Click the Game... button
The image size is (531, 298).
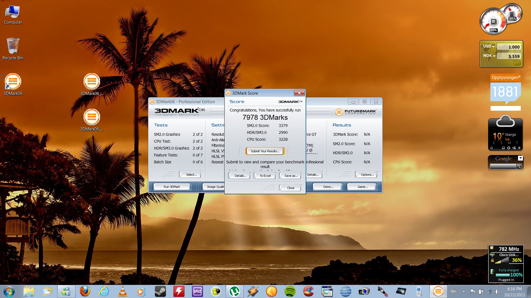click(x=363, y=187)
